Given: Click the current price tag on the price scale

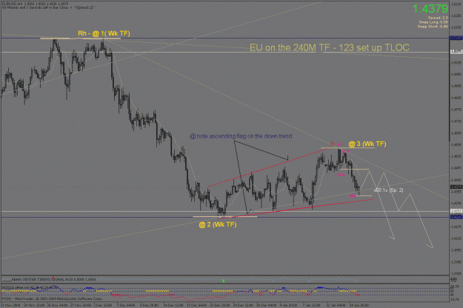Looking at the screenshot, I should (x=456, y=187).
